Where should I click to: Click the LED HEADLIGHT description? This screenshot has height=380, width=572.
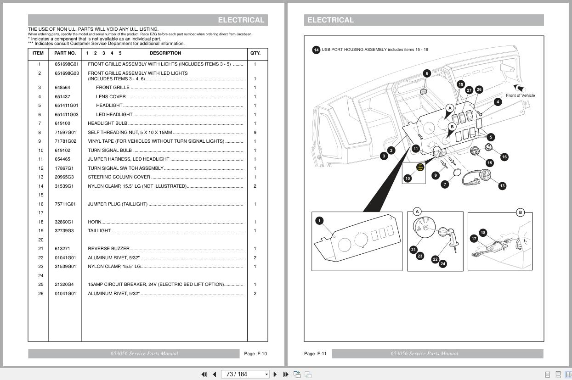(114, 115)
